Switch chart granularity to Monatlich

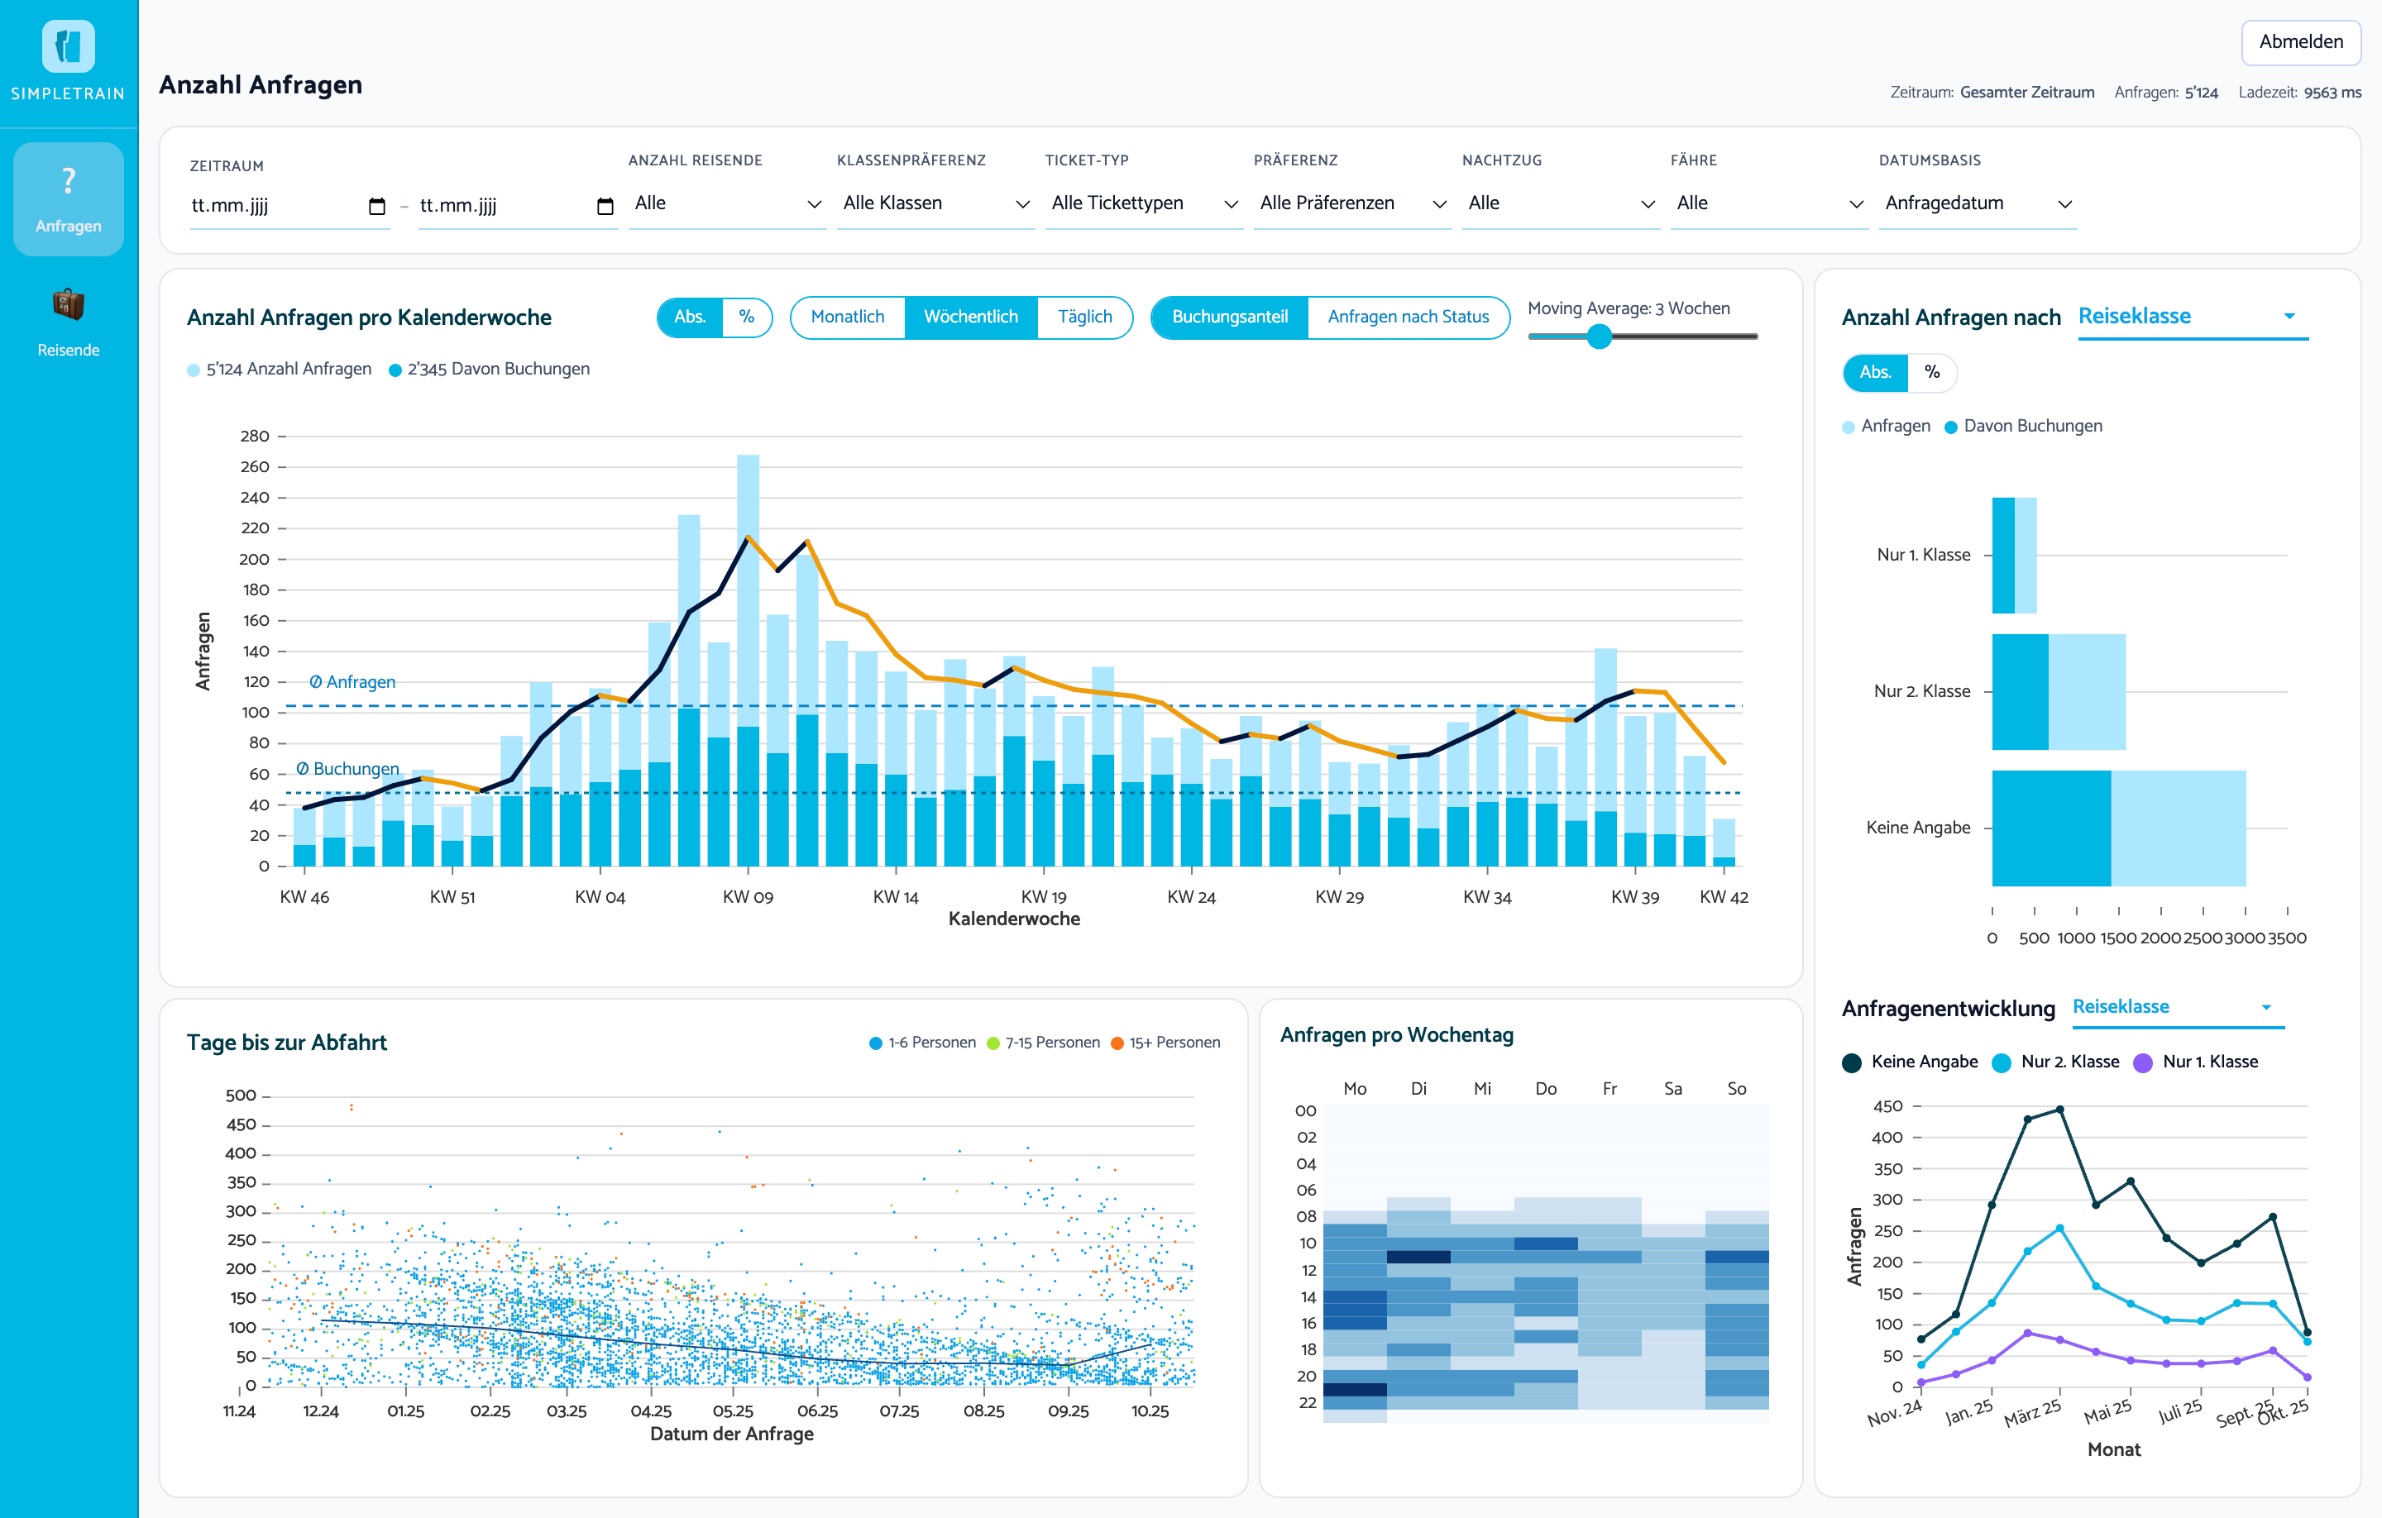[x=848, y=317]
